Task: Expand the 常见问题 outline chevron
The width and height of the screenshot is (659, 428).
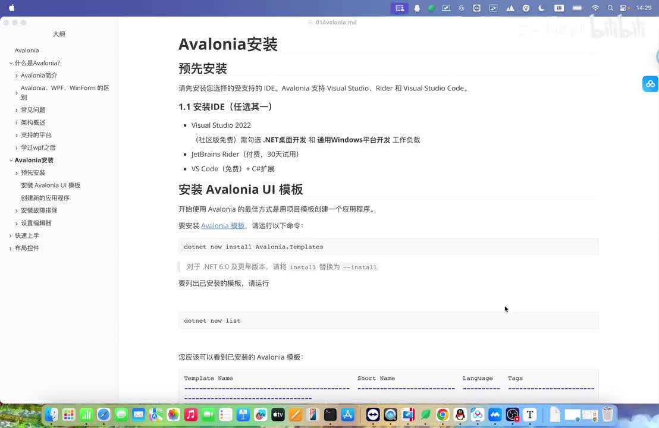Action: point(17,110)
